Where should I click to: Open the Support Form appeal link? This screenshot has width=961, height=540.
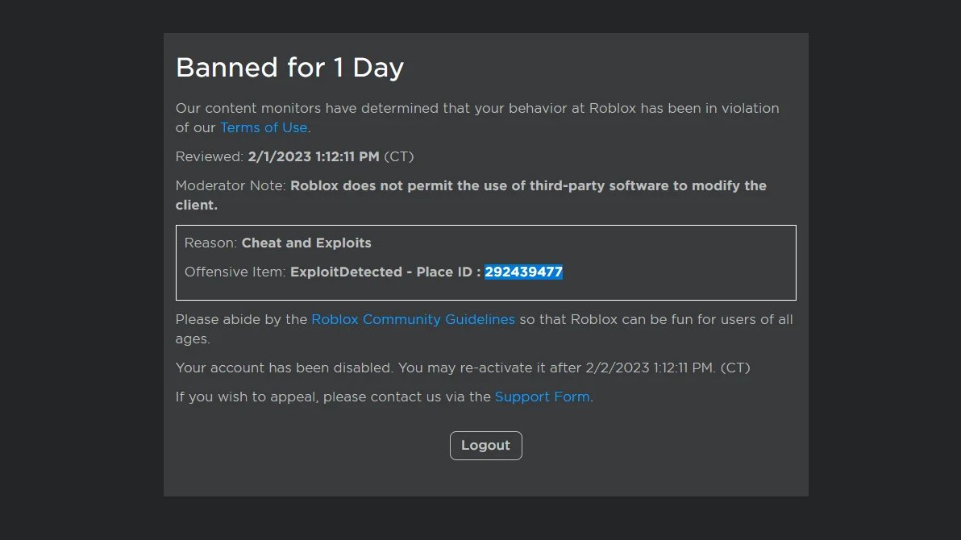click(x=543, y=397)
